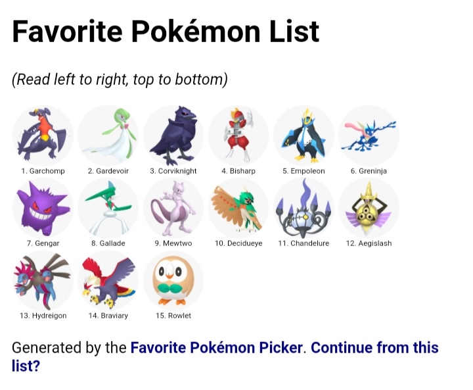Click the Gengar image
This screenshot has width=473, height=390.
pyautogui.click(x=43, y=208)
